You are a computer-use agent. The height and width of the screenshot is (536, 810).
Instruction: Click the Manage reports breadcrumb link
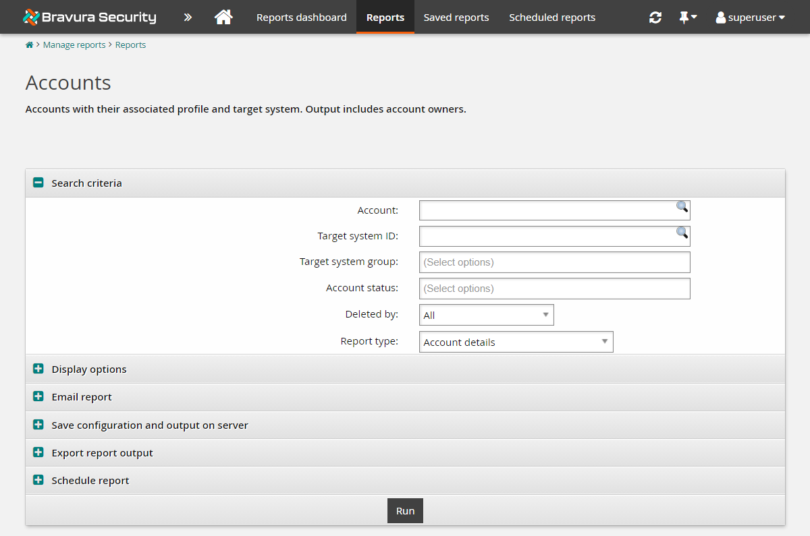coord(74,44)
